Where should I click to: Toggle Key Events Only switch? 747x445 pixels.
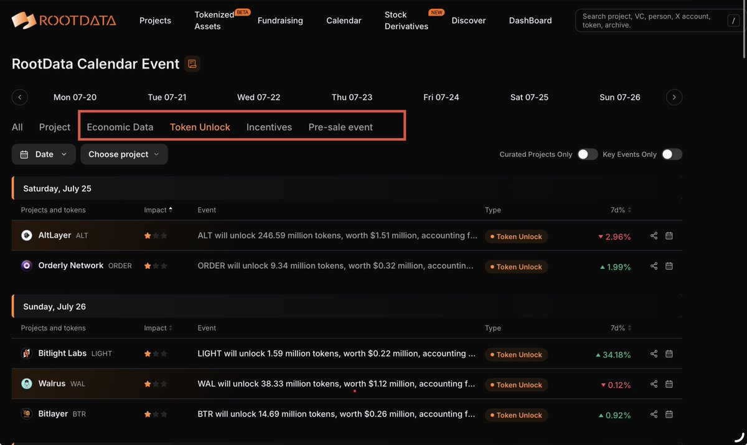(672, 154)
